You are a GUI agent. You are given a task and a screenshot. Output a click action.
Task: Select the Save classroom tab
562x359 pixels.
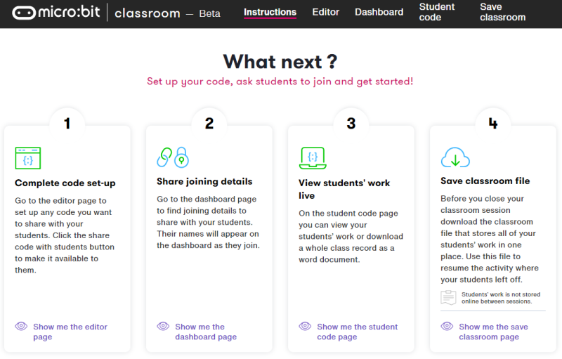point(502,12)
